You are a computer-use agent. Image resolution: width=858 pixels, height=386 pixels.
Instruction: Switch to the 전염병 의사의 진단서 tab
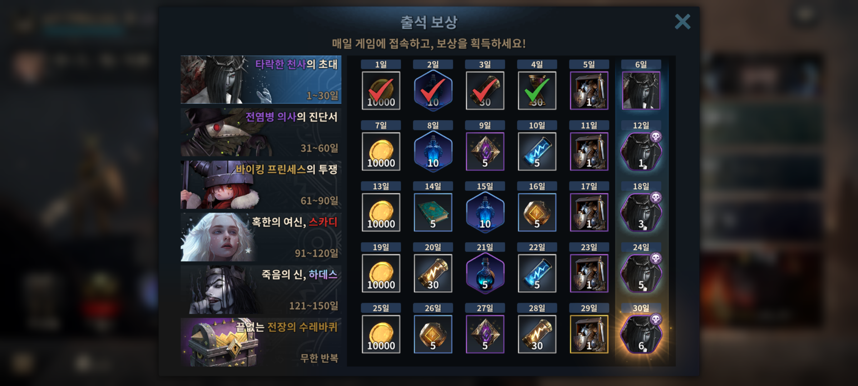click(261, 132)
